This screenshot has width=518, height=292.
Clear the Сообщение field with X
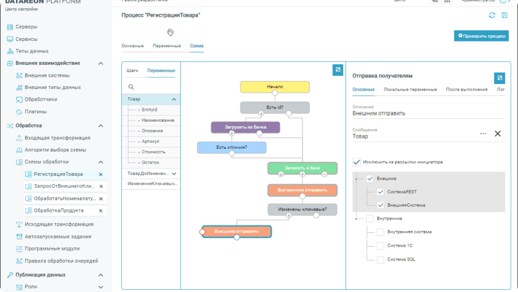pos(498,134)
